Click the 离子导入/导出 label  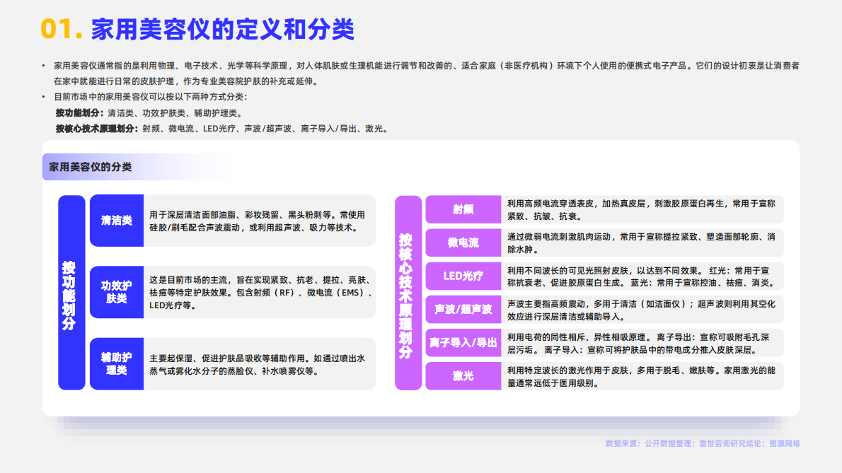coord(463,342)
